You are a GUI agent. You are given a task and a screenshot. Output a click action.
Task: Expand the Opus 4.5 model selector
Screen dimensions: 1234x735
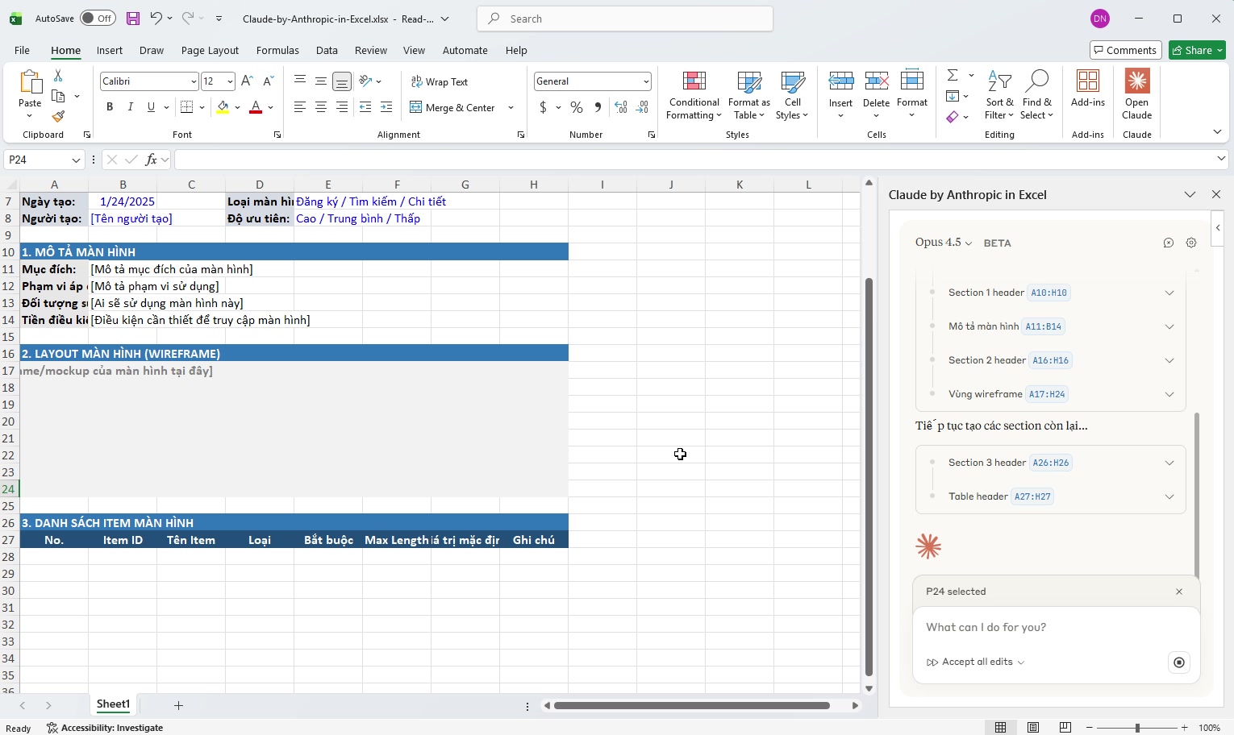(944, 243)
